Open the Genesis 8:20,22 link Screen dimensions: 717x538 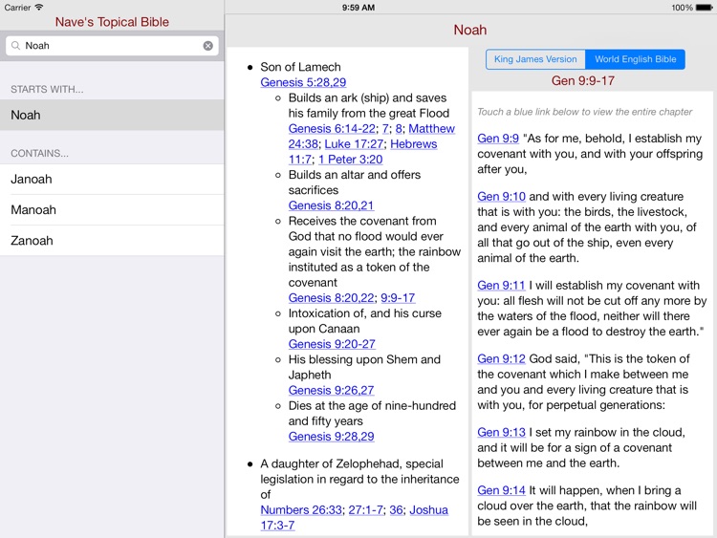click(332, 298)
